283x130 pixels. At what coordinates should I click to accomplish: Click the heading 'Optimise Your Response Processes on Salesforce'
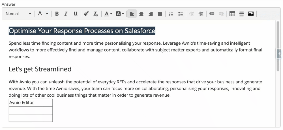(82, 31)
